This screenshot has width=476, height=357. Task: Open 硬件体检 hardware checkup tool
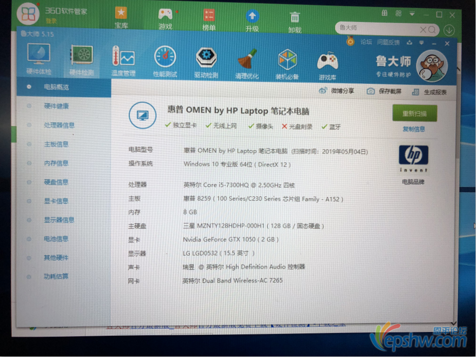[x=38, y=59]
